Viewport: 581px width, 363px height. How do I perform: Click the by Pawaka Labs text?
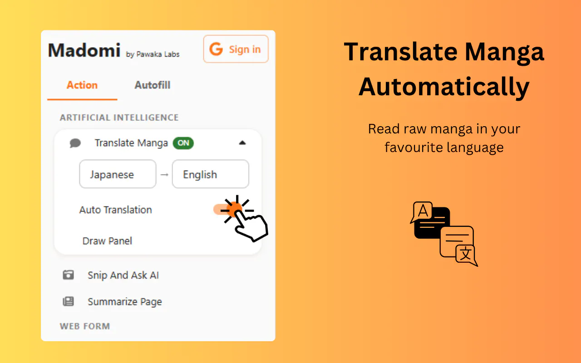point(153,54)
